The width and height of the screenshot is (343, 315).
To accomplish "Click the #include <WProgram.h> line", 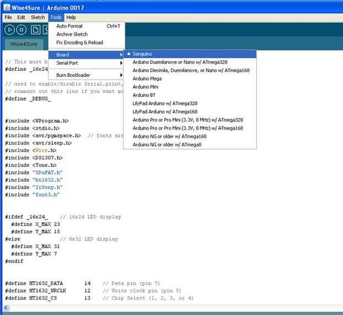I will pyautogui.click(x=37, y=121).
